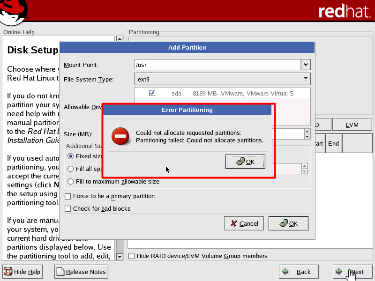The image size is (375, 281).
Task: Click the online help scroll down arrow
Action: [120, 257]
